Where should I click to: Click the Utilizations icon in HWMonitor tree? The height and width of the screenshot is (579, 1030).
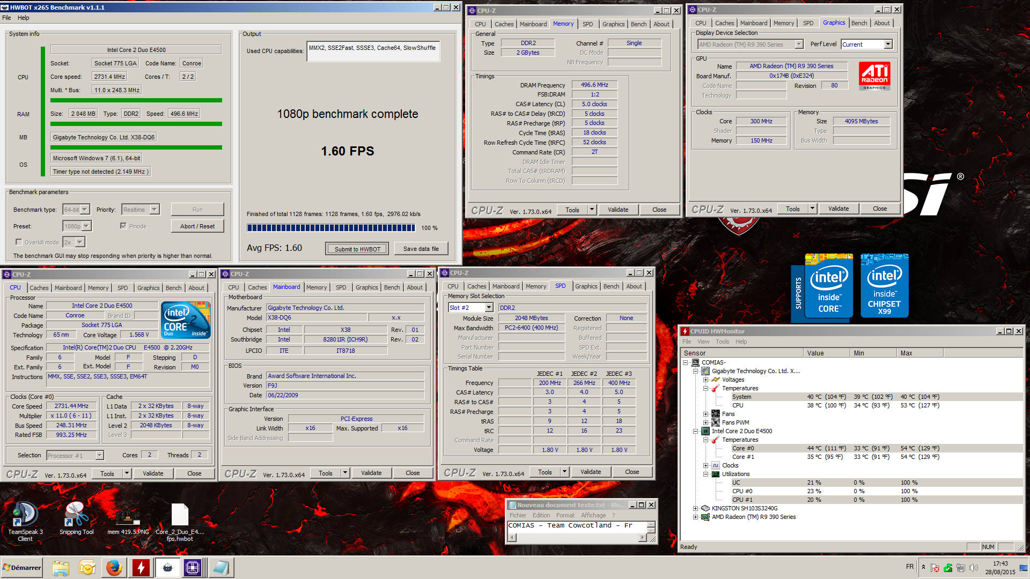click(716, 474)
